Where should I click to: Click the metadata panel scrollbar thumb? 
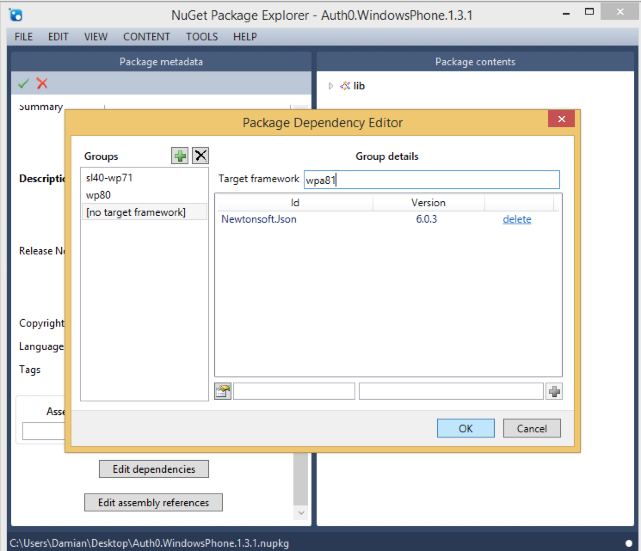coord(301,479)
